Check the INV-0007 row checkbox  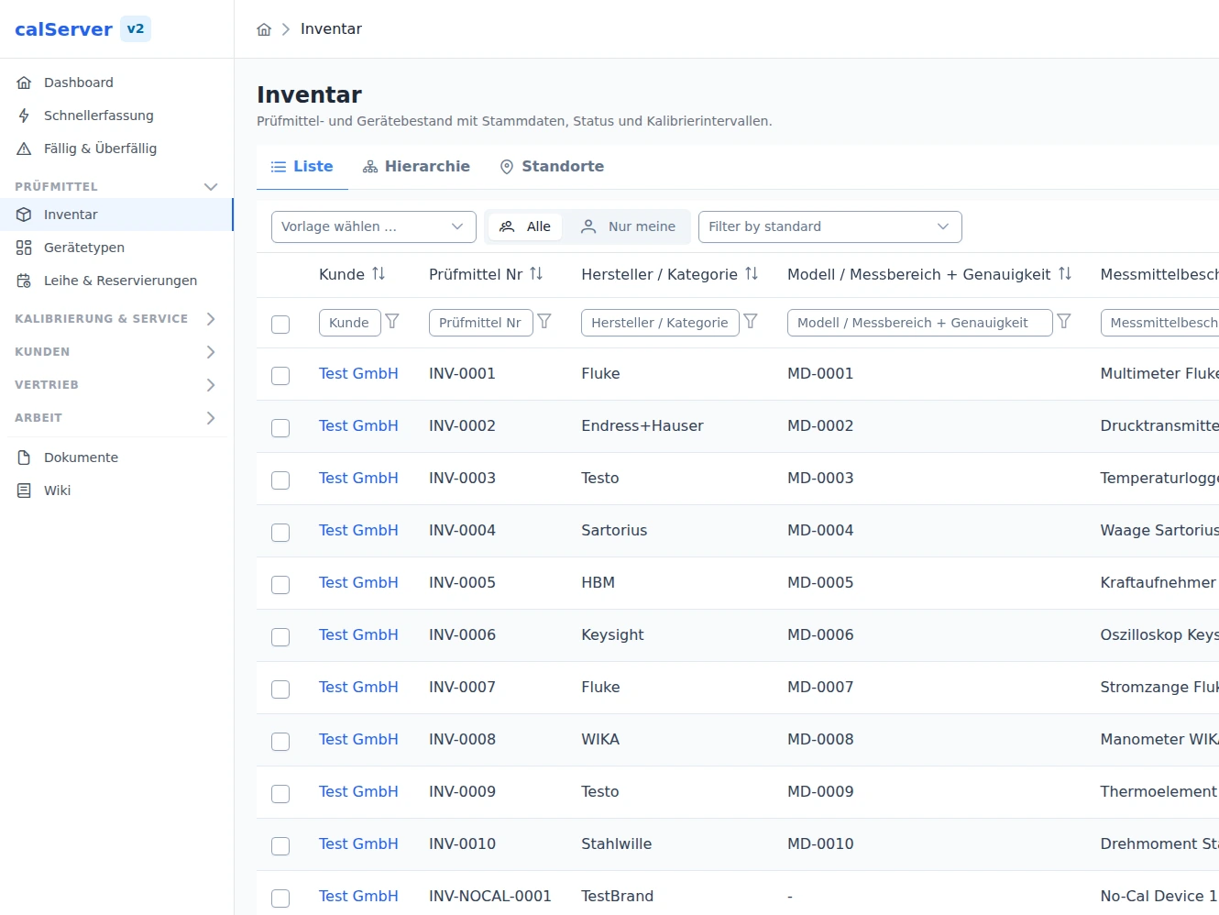pyautogui.click(x=280, y=689)
